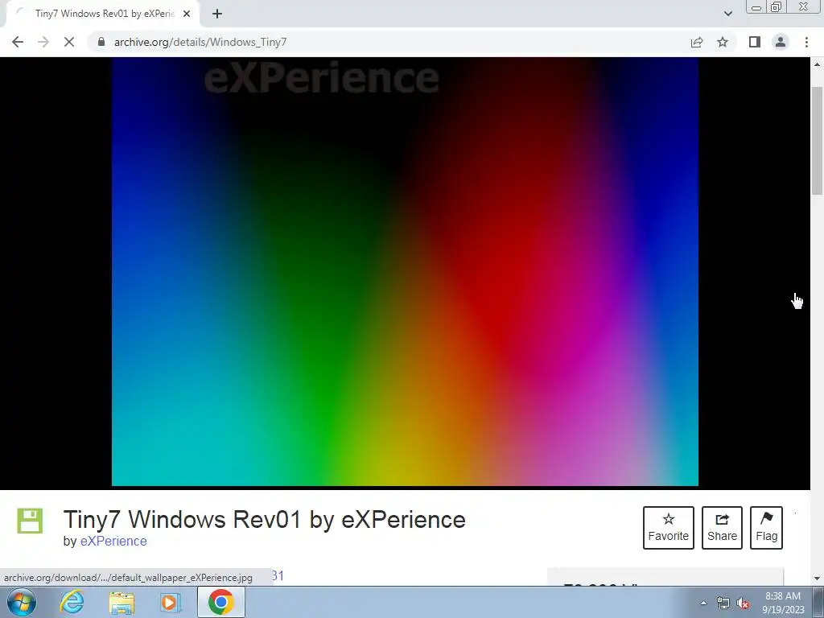Click the muted volume tray icon
The image size is (824, 618).
pos(743,603)
